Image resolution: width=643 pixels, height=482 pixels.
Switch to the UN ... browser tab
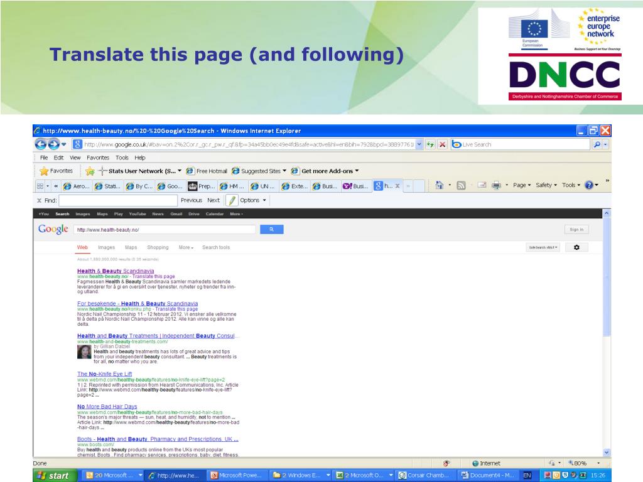pos(263,186)
